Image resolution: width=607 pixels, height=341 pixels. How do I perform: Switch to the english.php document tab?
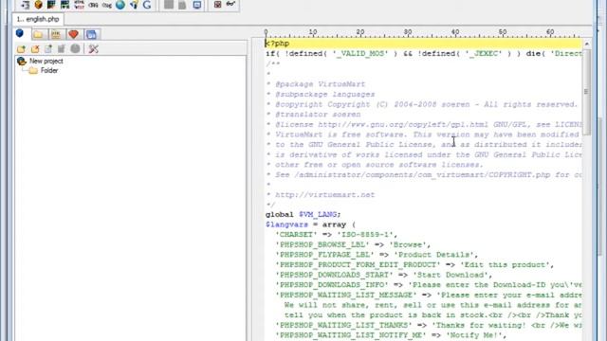(x=38, y=19)
